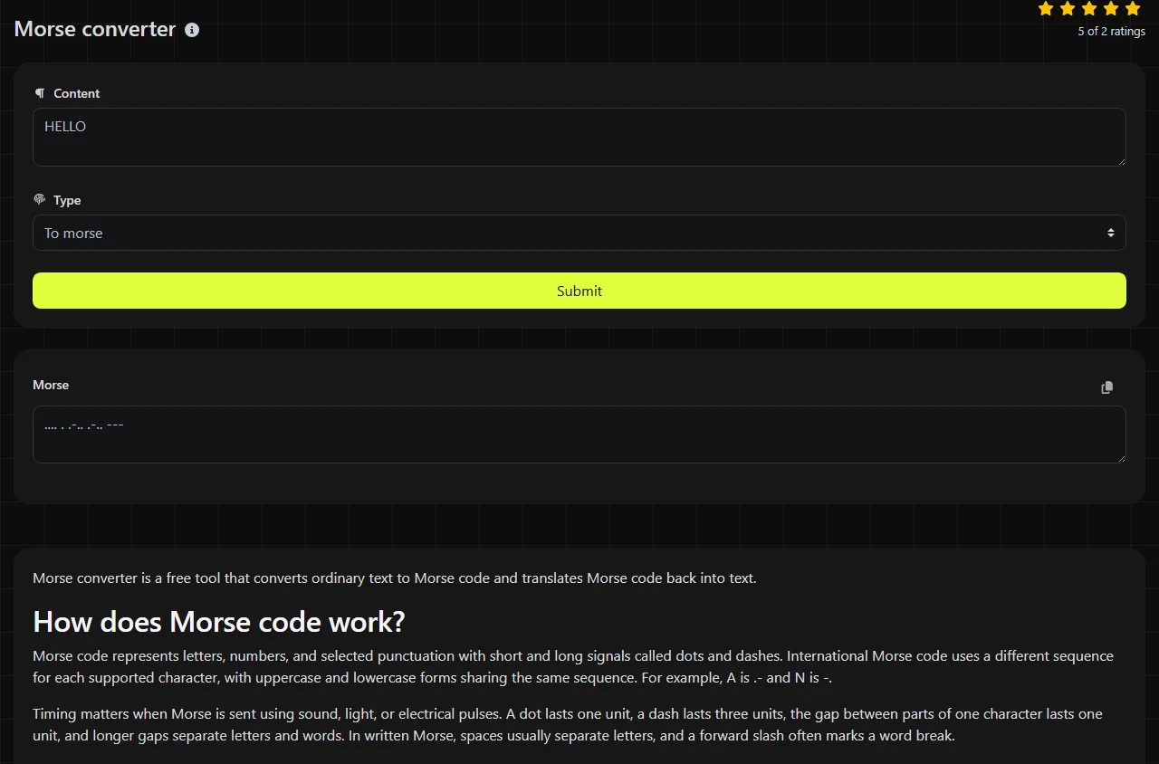
Task: Copy the Morse output with the copy icon
Action: [1106, 387]
